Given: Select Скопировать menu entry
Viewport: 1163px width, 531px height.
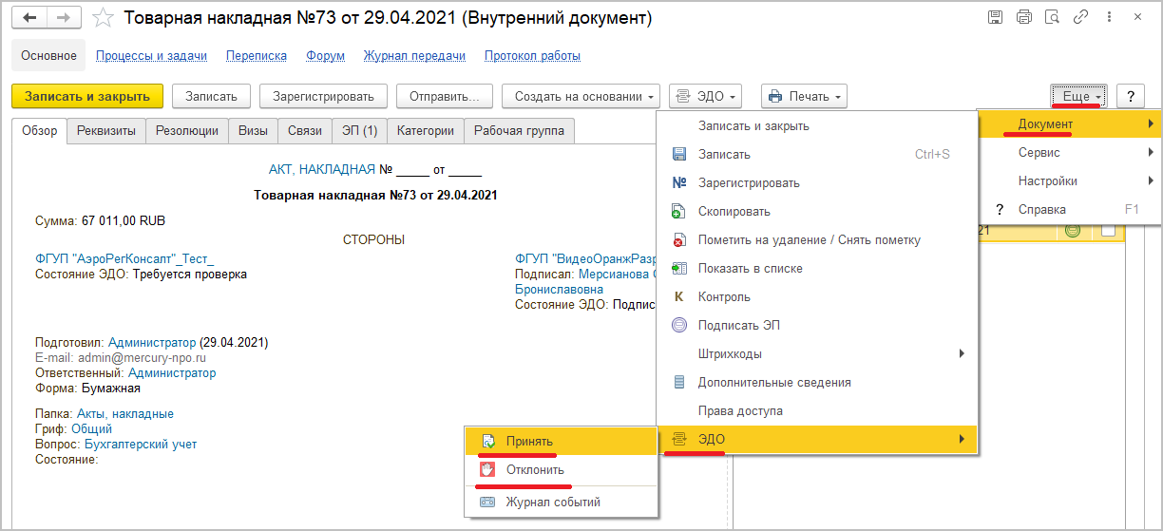Looking at the screenshot, I should [x=817, y=211].
